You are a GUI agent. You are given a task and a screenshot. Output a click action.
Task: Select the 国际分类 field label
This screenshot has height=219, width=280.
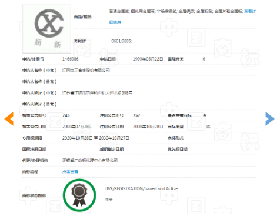[175, 59]
